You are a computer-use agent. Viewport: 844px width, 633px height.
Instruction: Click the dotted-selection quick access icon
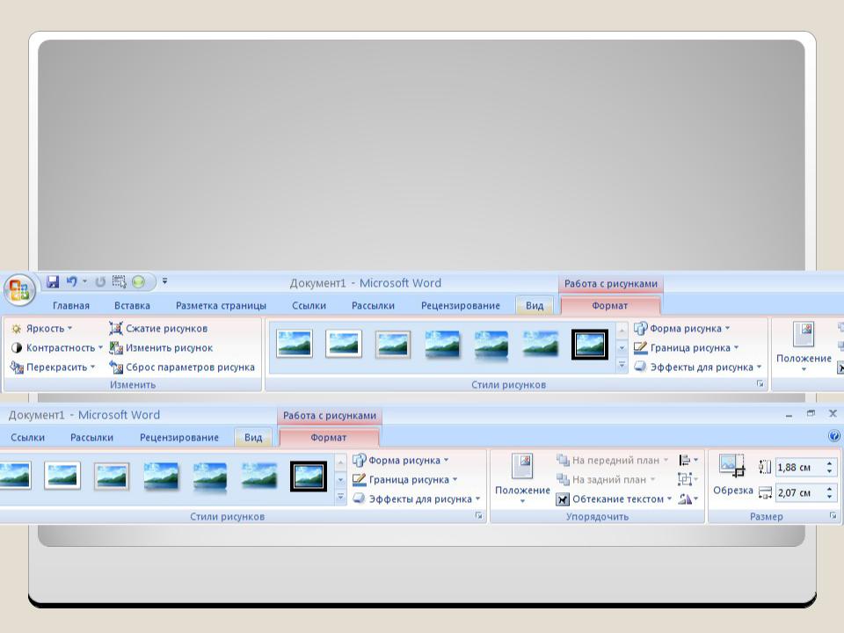(x=119, y=281)
